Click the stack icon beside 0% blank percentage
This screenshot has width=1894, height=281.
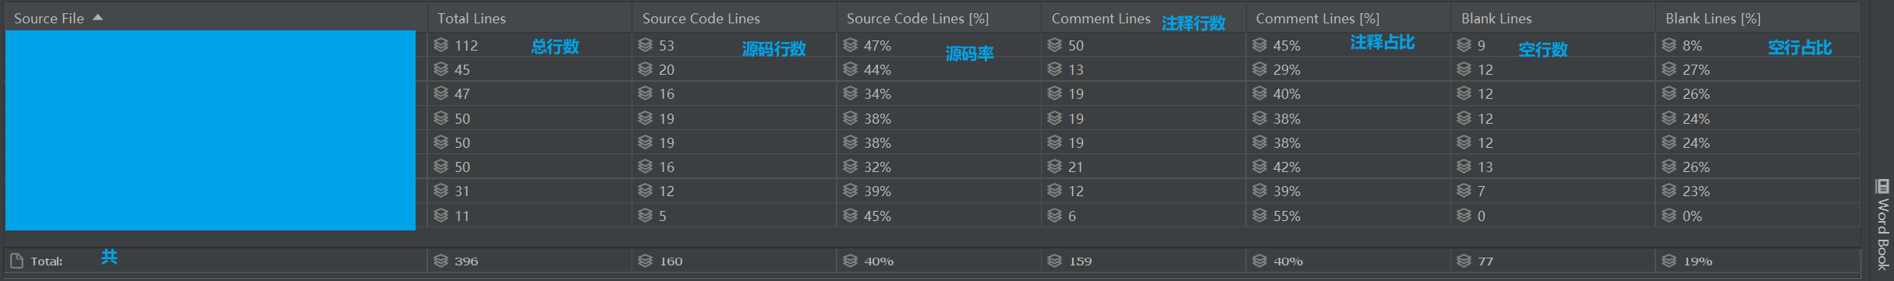[x=1669, y=216]
